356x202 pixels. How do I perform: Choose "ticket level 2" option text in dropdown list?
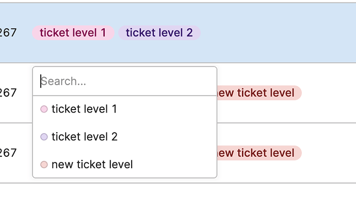click(85, 137)
